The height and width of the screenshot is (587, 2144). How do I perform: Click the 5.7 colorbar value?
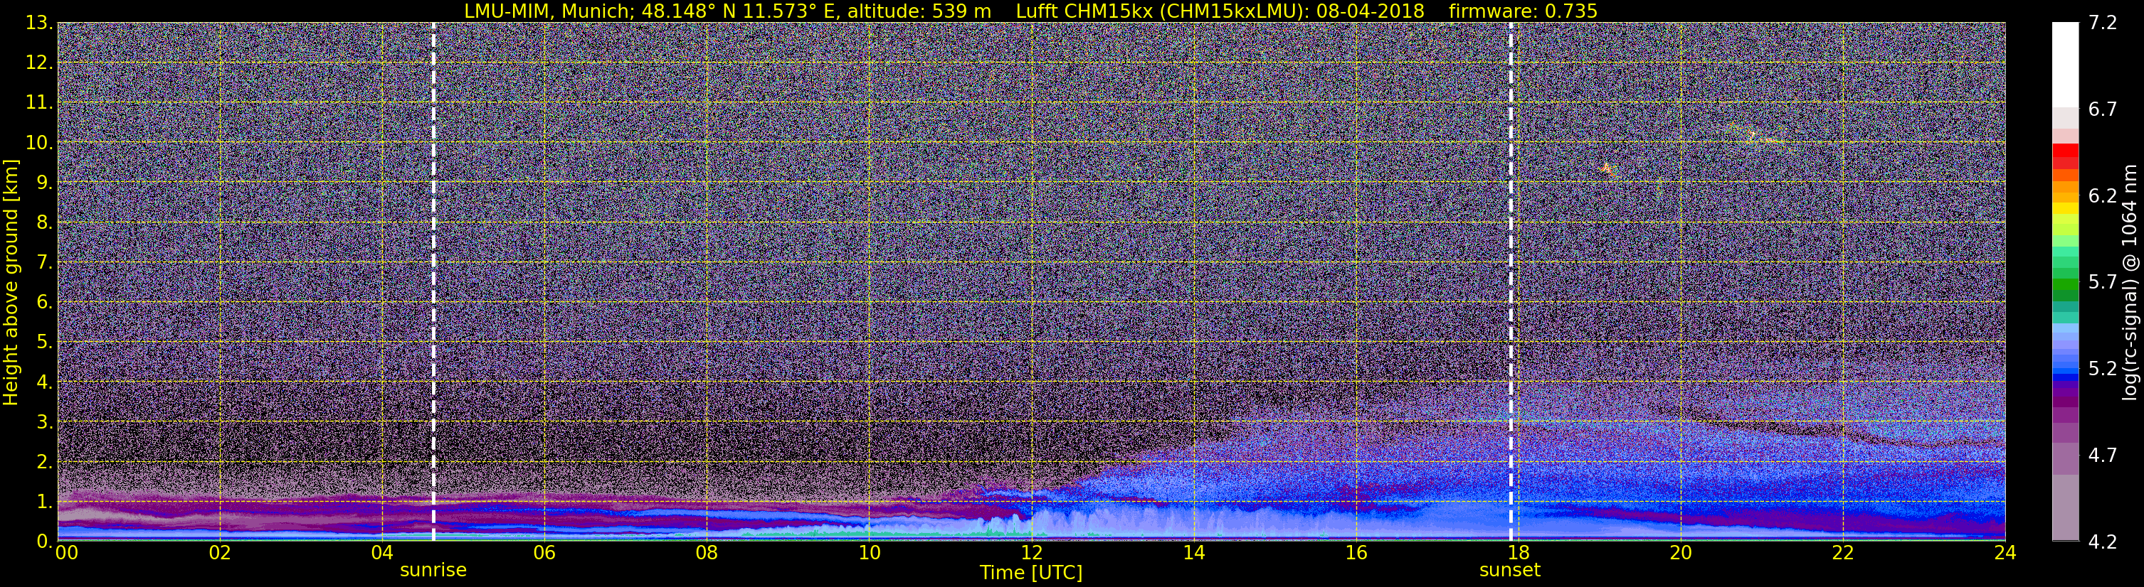2101,283
